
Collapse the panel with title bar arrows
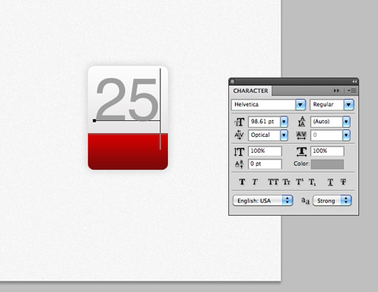coord(355,82)
